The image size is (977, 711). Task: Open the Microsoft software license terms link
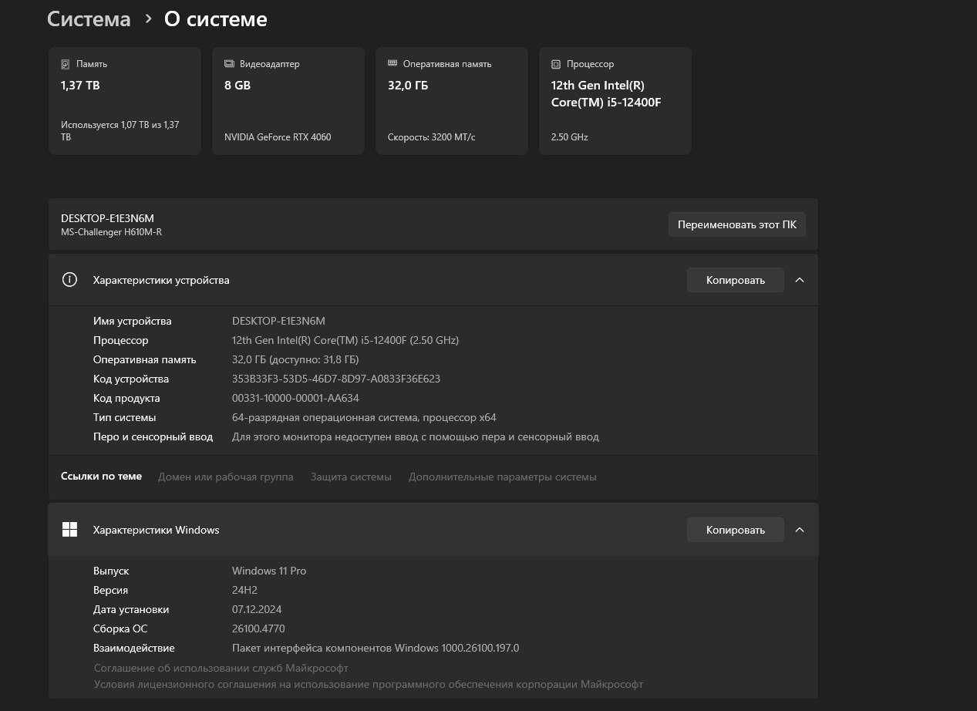coord(369,684)
